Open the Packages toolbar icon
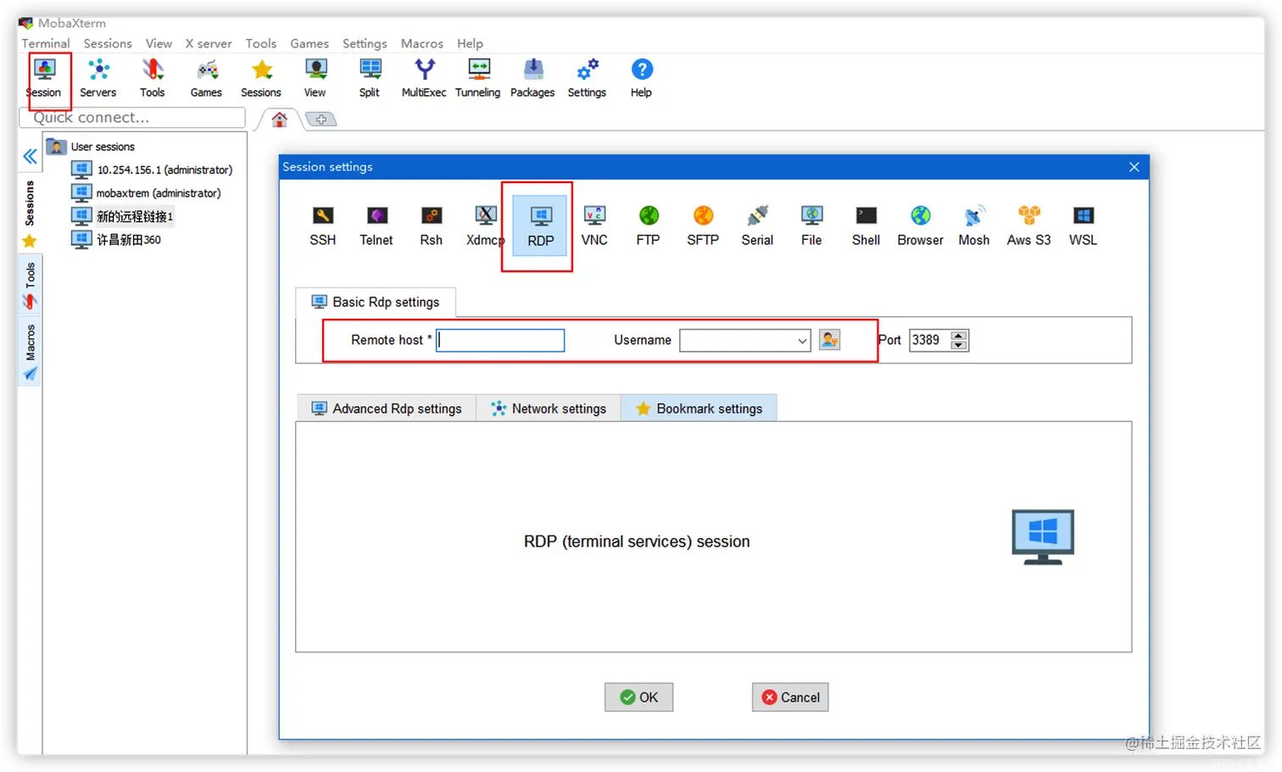This screenshot has width=1282, height=772. tap(532, 78)
